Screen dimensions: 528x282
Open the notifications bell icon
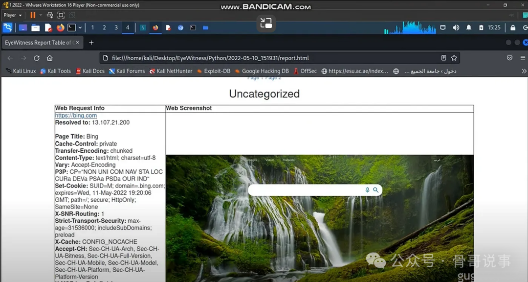tap(469, 27)
